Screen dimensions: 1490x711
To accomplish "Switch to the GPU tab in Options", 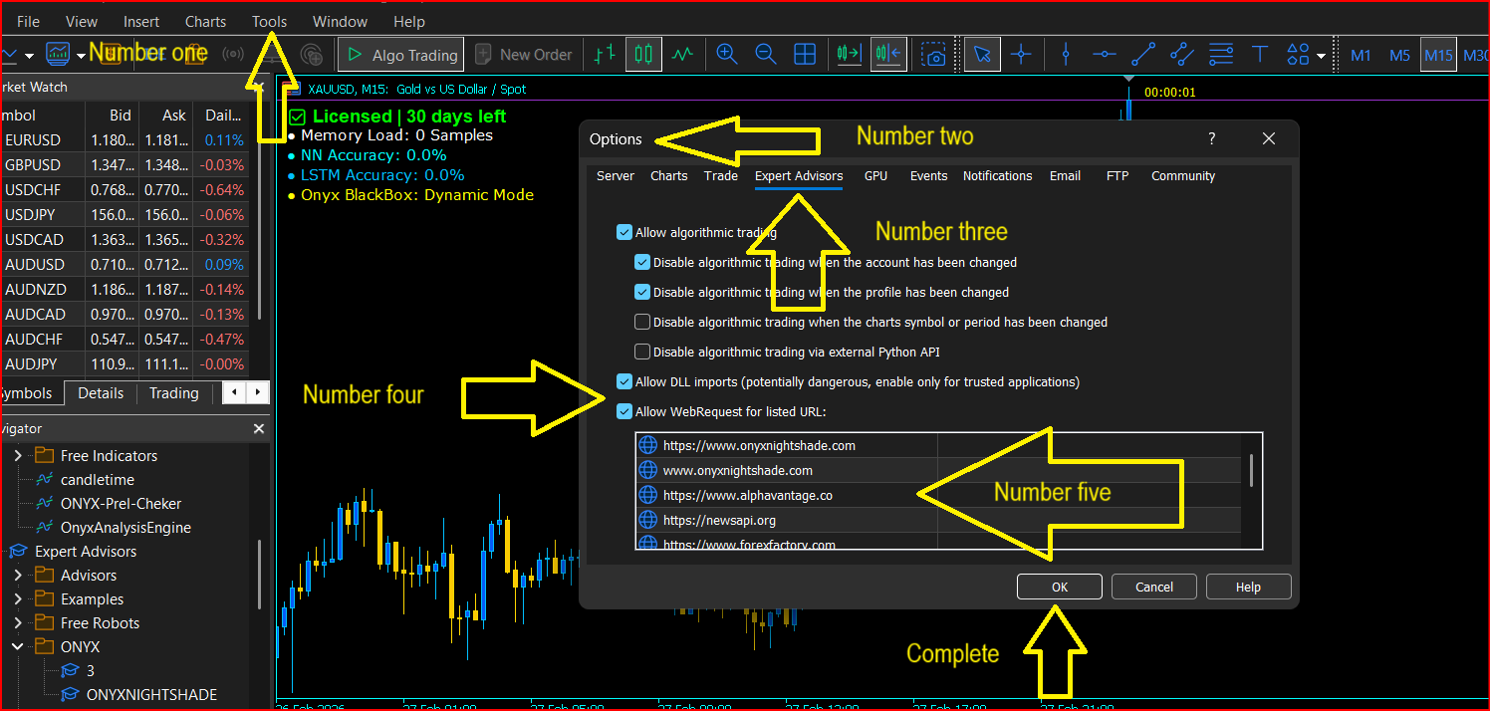I will 875,176.
